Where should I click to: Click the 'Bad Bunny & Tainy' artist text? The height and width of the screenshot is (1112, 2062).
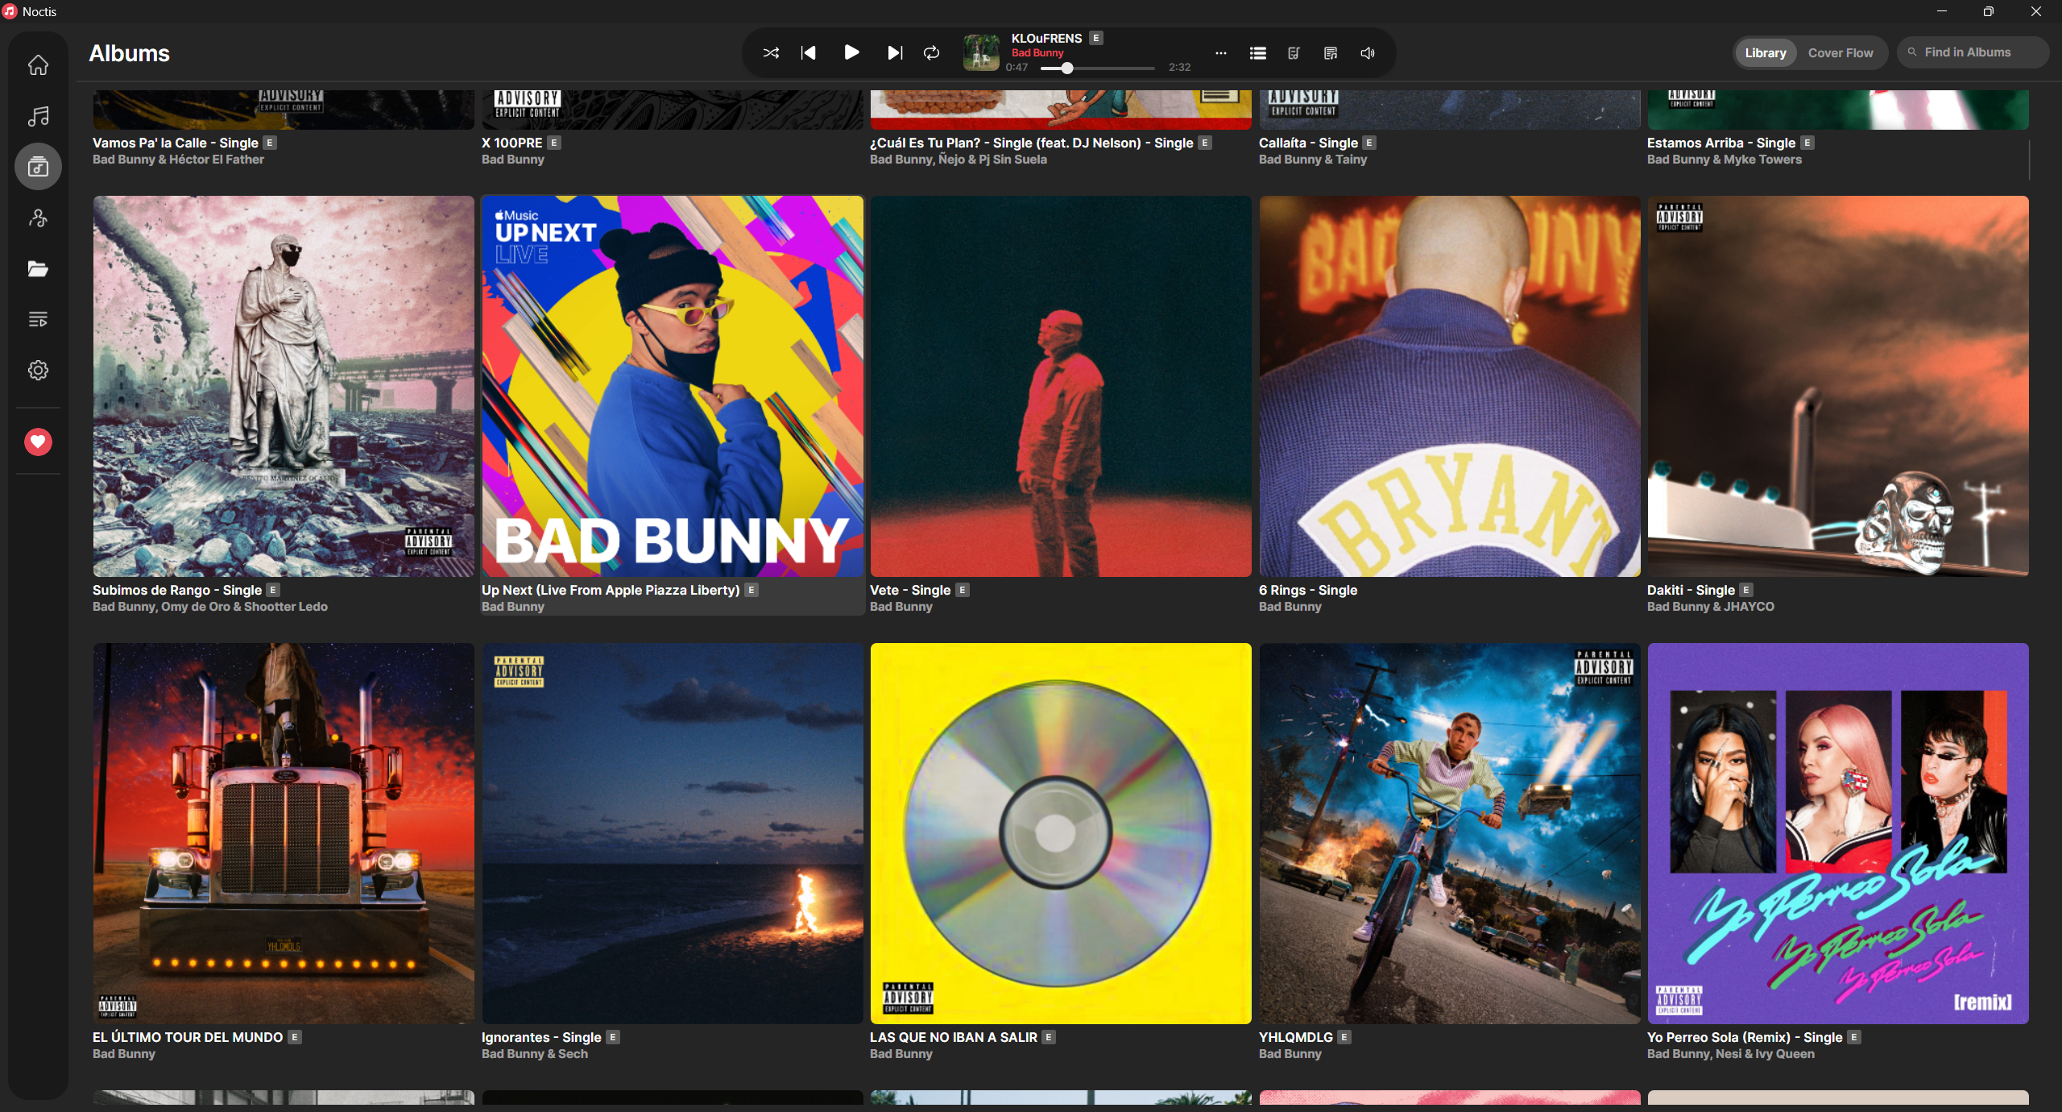[x=1313, y=160]
